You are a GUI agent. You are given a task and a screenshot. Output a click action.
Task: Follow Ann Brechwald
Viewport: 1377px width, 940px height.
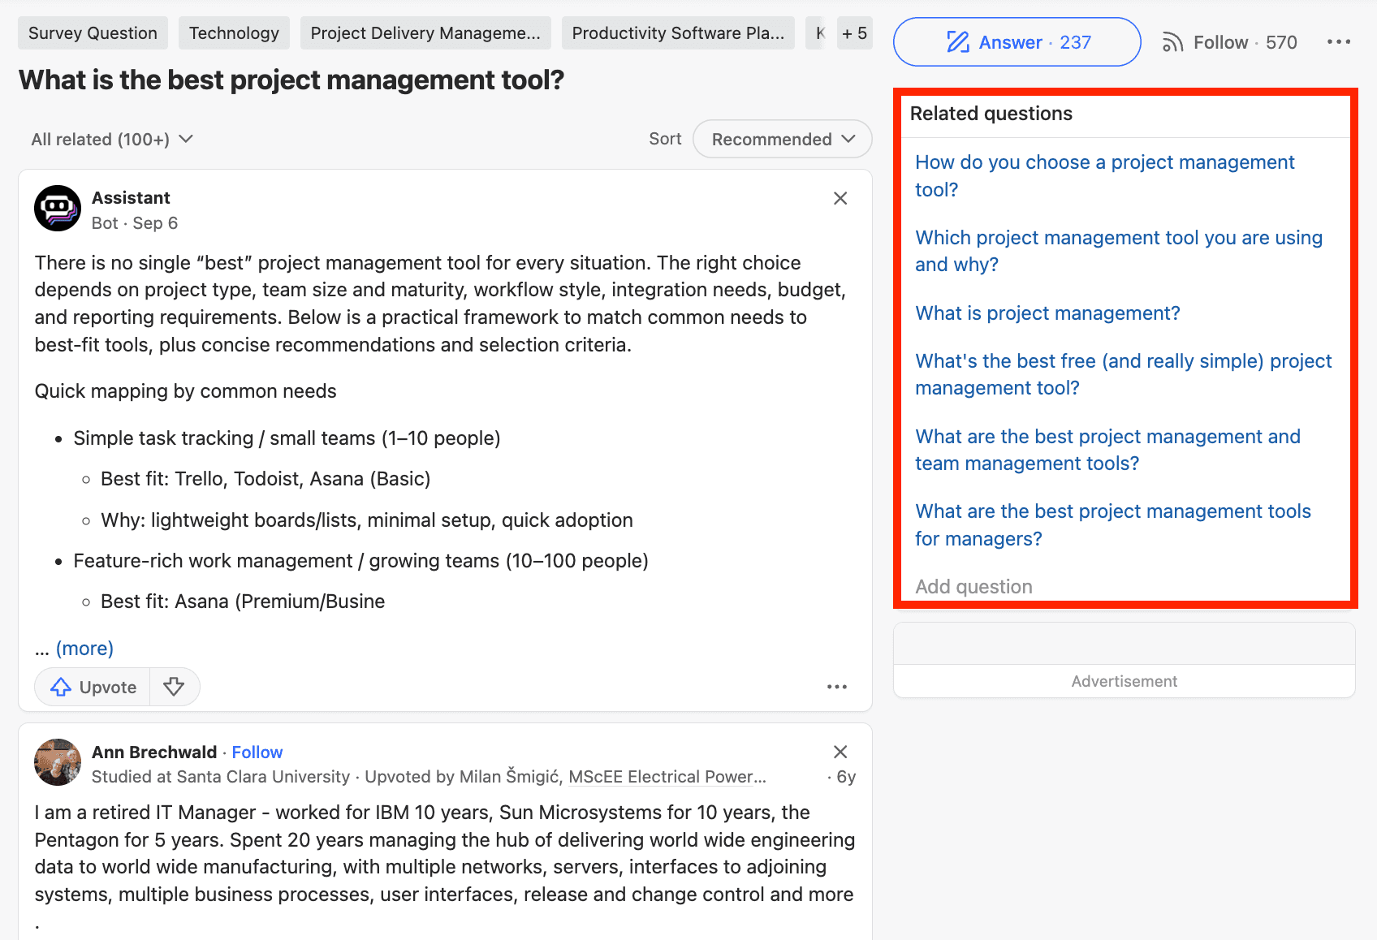click(x=257, y=752)
